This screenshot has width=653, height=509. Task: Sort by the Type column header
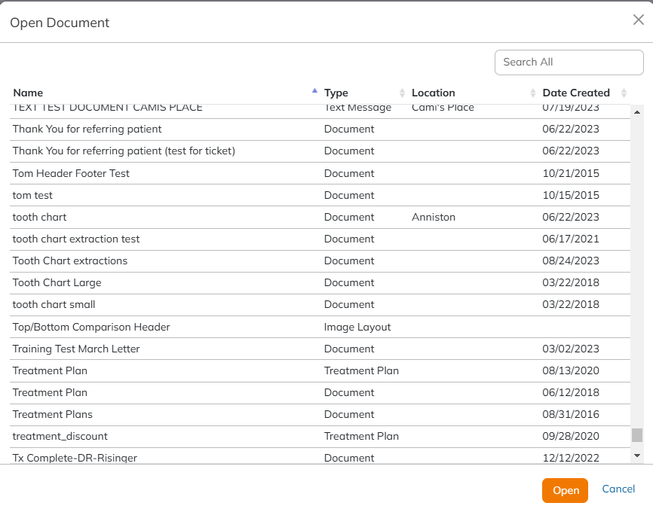(336, 93)
